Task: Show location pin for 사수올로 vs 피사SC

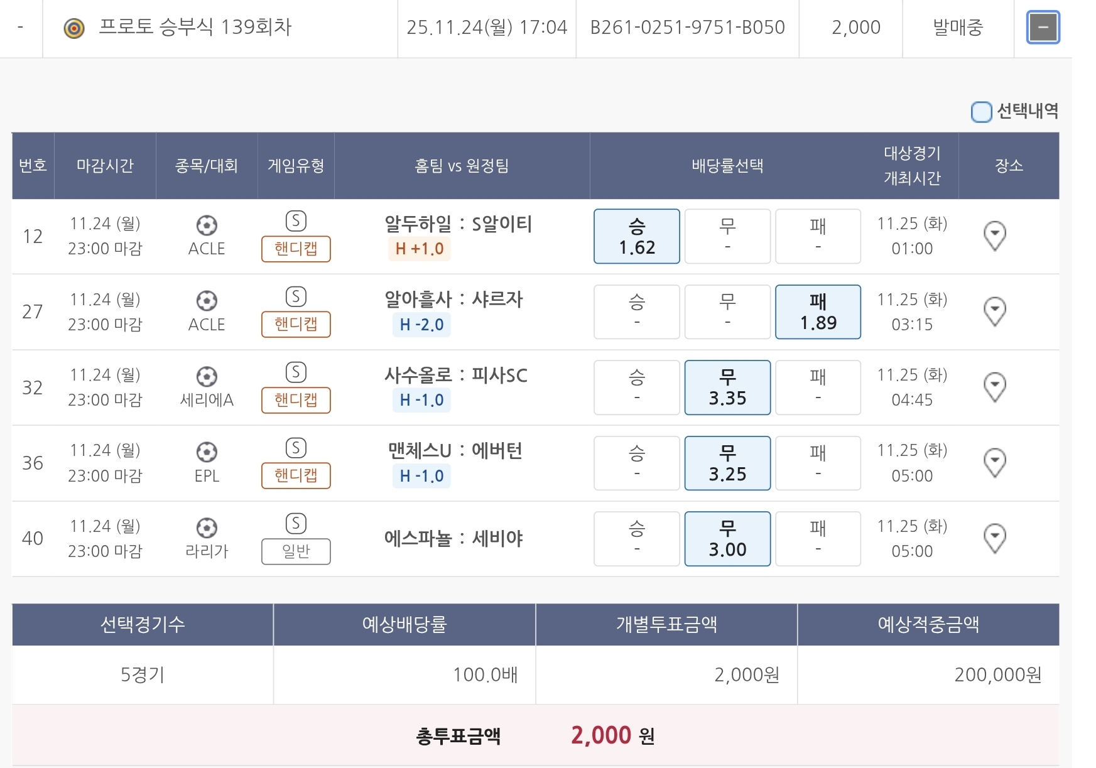Action: pyautogui.click(x=994, y=387)
